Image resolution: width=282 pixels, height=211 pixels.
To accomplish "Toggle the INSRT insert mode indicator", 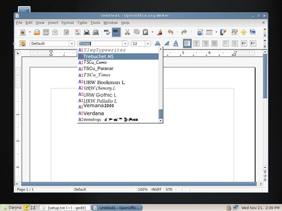I will point(156,190).
